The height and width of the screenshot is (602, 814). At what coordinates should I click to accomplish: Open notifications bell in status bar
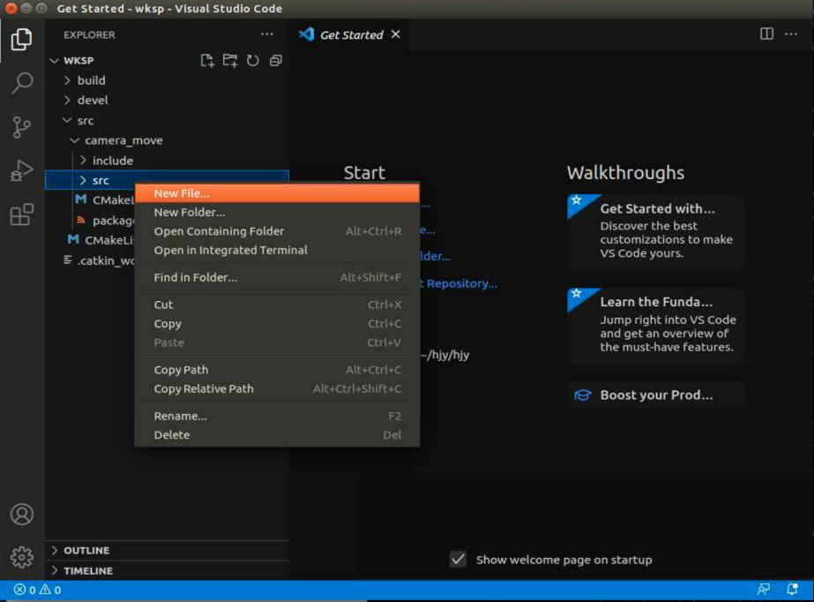[x=792, y=590]
